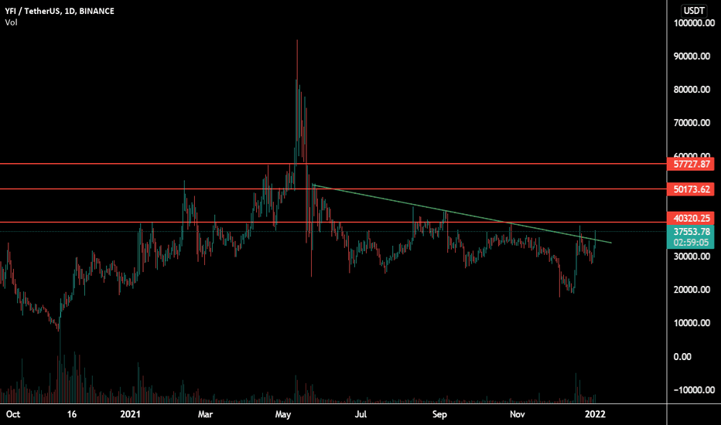Click the Oct date axis label

(13, 414)
